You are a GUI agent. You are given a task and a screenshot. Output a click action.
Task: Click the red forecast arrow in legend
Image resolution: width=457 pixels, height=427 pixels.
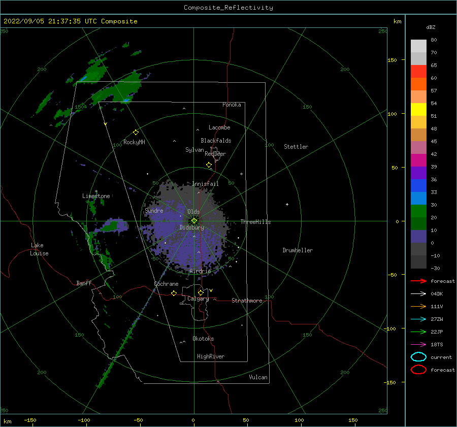[418, 281]
